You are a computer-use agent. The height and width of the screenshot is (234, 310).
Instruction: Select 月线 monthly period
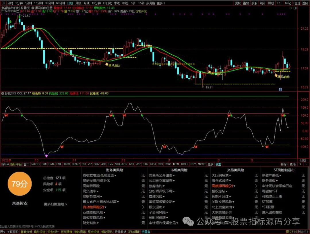[x=86, y=3]
